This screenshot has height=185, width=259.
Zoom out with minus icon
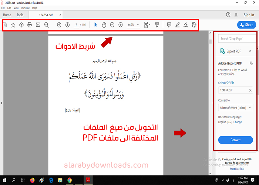click(x=112, y=25)
